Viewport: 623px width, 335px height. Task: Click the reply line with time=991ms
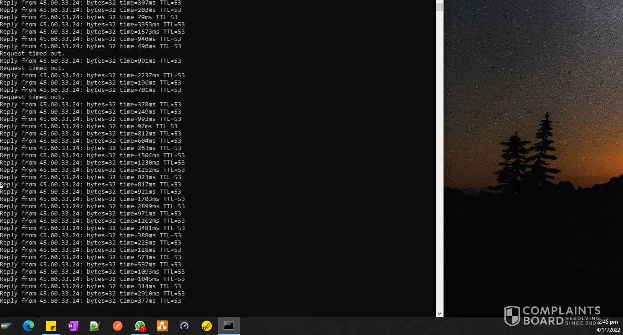tap(90, 61)
